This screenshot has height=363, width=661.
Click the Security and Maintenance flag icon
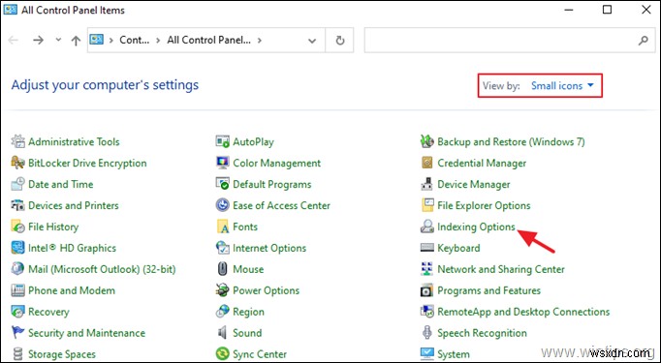(x=17, y=333)
